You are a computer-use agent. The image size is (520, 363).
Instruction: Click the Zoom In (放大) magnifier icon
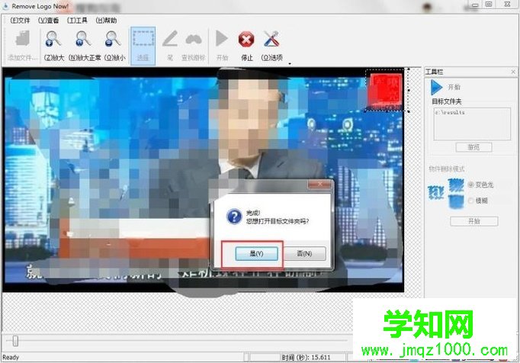click(x=53, y=38)
